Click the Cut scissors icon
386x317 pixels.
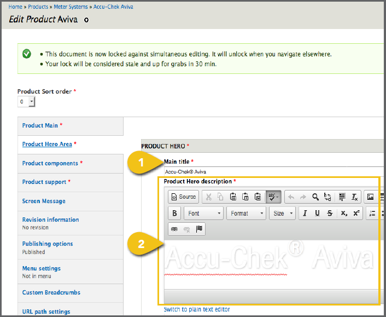[209, 197]
